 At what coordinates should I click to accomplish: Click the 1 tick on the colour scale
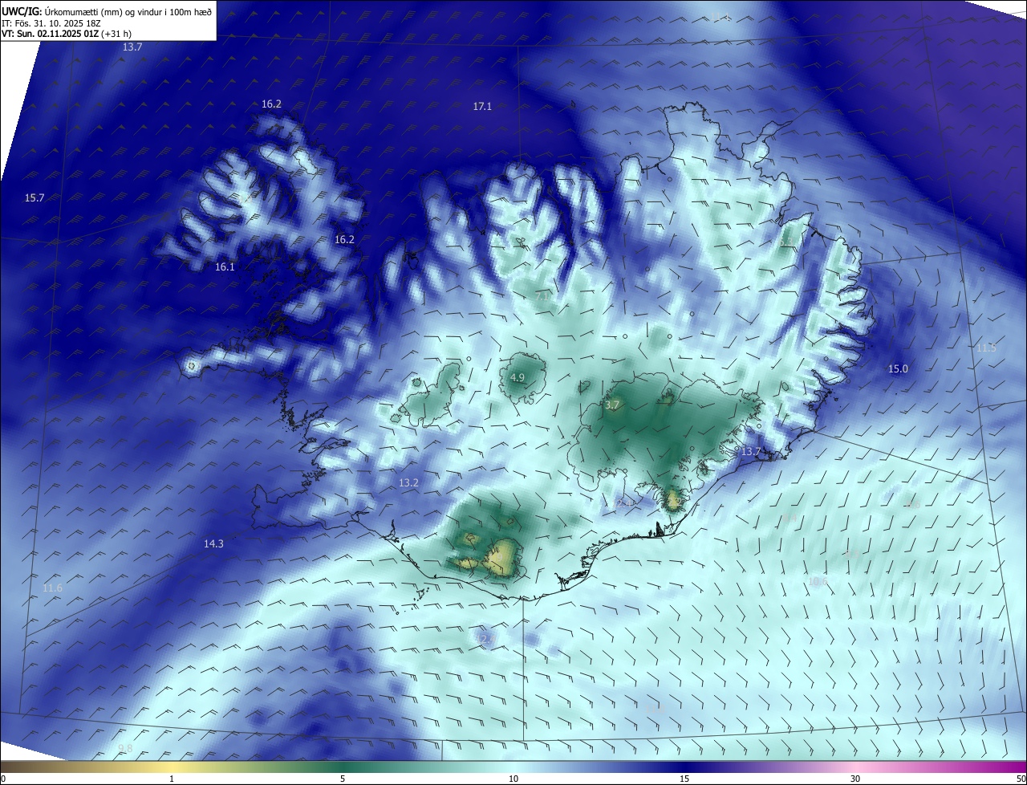tap(172, 779)
